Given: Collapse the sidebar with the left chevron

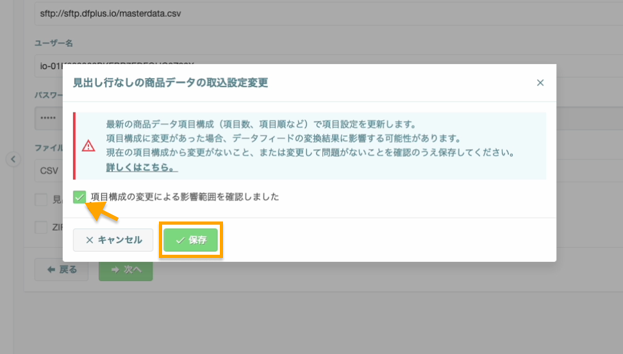Looking at the screenshot, I should pyautogui.click(x=13, y=159).
